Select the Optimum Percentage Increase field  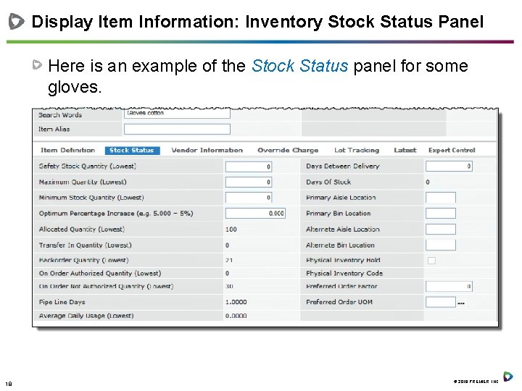click(x=254, y=214)
